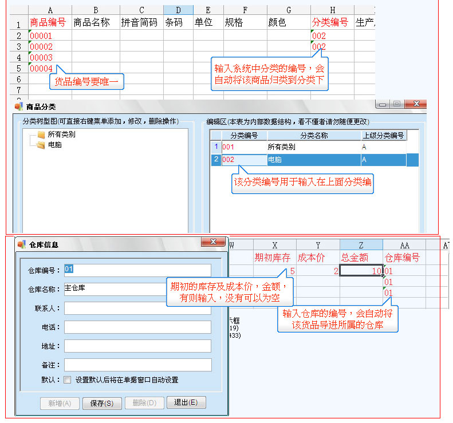Maximize the 商品分类 window
Viewport: 453px width, 423px height.
396,104
